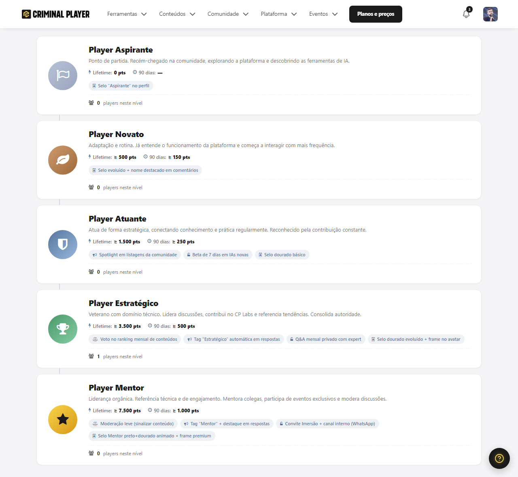Click the Player Mentor star badge icon

[x=63, y=420]
